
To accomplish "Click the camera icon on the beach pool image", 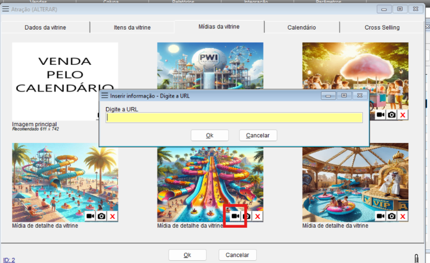I will (x=101, y=216).
